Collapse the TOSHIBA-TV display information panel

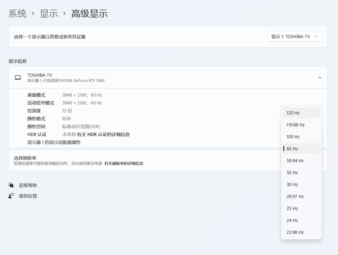319,77
